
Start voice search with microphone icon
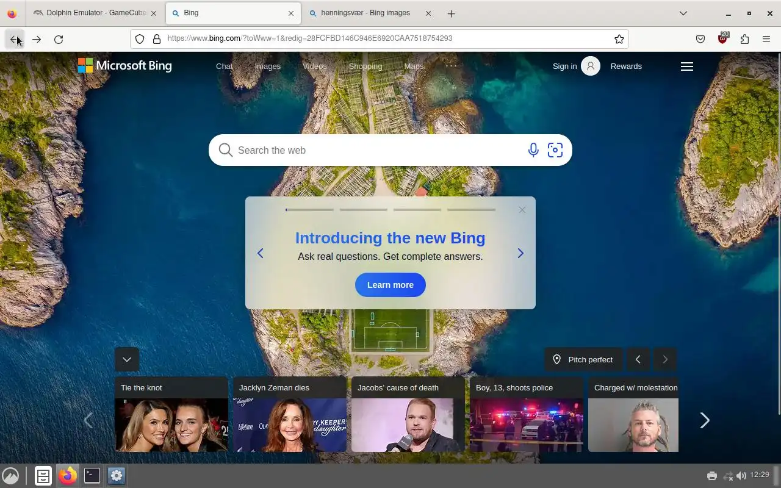(533, 150)
